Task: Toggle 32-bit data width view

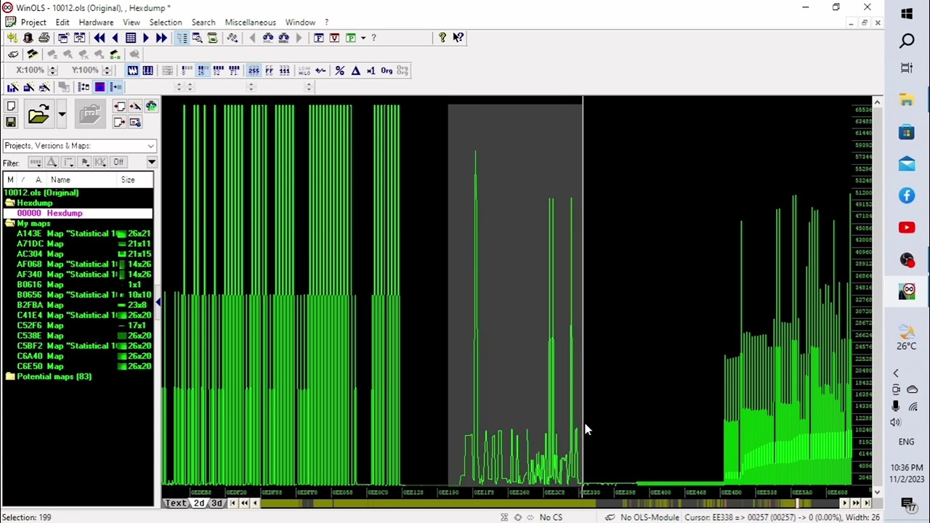Action: click(x=218, y=70)
